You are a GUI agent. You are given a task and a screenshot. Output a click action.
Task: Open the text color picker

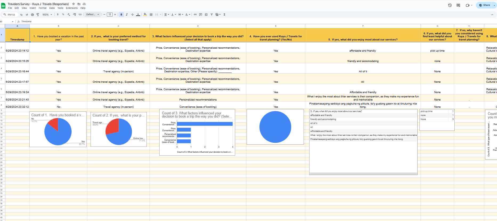pos(138,15)
